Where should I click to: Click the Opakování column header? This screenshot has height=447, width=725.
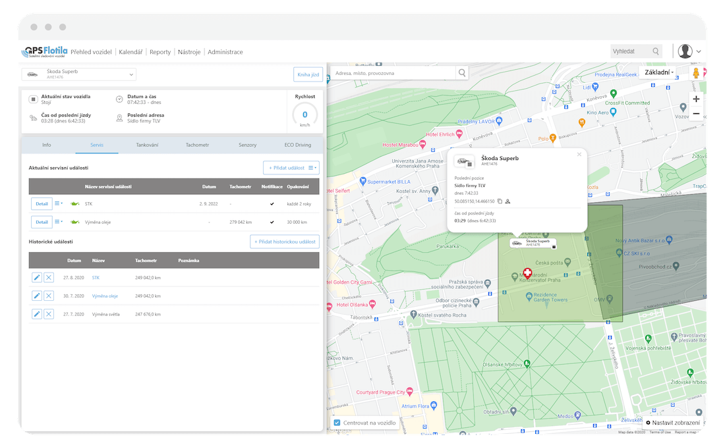click(x=298, y=186)
